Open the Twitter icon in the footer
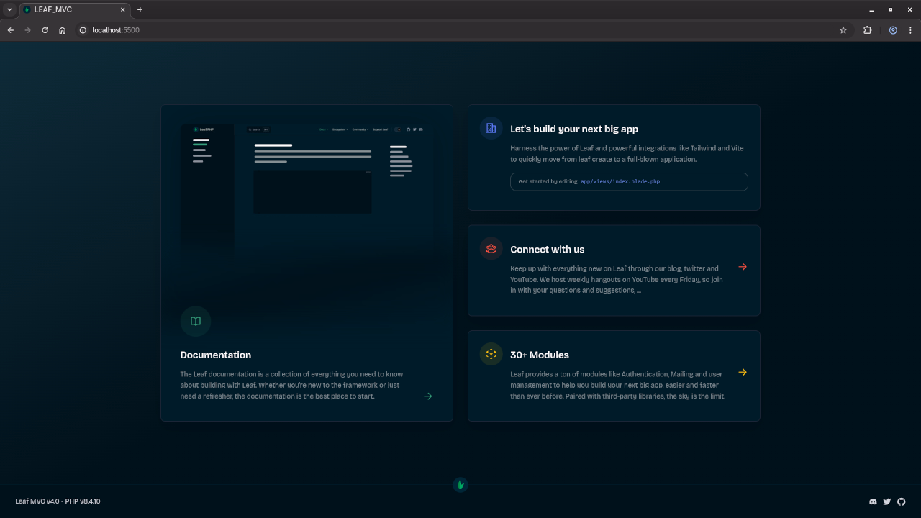This screenshot has height=518, width=921. (887, 501)
